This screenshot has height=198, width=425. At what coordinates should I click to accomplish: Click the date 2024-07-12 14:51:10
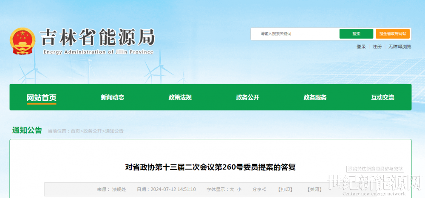(x=173, y=190)
